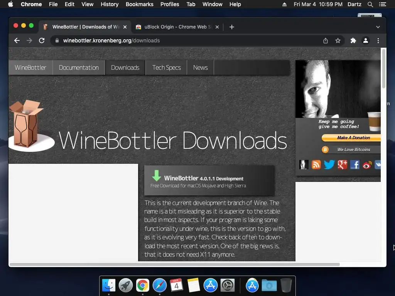The height and width of the screenshot is (296, 395).
Task: Close the uBlock Origin tab
Action: coord(217,27)
